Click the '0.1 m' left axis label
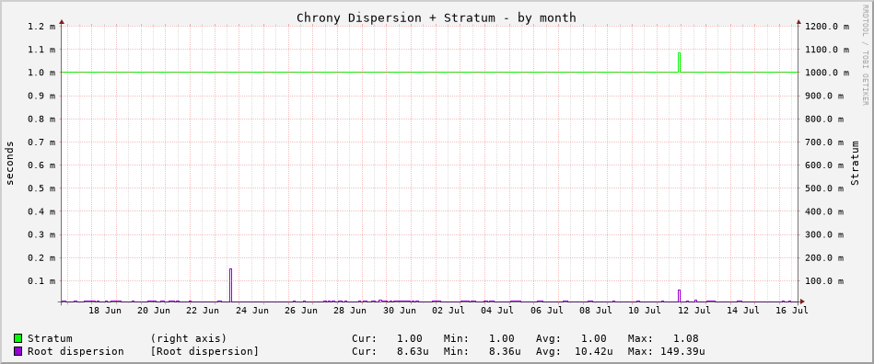Viewport: 874px width, 364px height. (41, 281)
